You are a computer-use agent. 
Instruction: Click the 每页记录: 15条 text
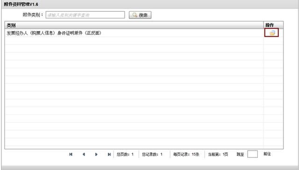pos(186,154)
